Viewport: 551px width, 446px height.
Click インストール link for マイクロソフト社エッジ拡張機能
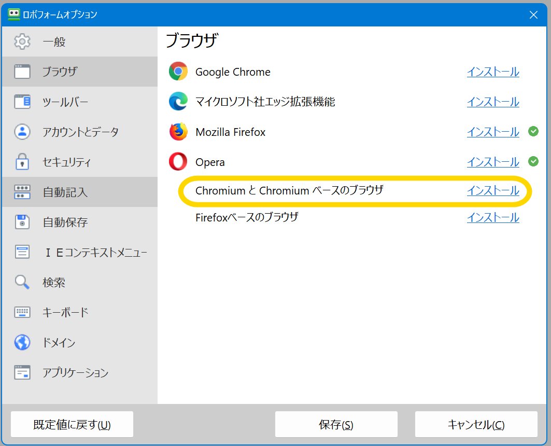493,102
